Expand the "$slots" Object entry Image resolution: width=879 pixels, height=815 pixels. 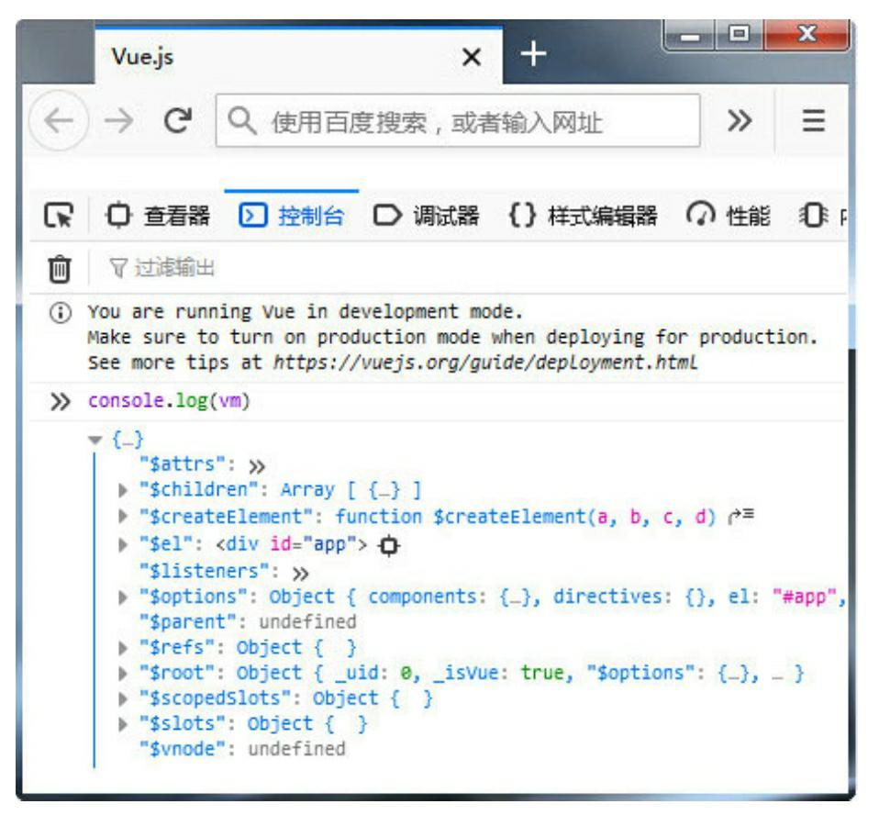point(123,725)
